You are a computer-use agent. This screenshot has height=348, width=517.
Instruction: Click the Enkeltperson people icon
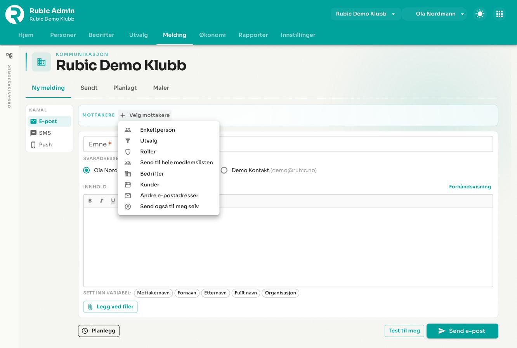pos(128,130)
